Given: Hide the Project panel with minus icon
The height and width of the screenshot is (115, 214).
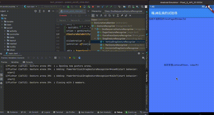Looking at the screenshot, I should [53, 11].
